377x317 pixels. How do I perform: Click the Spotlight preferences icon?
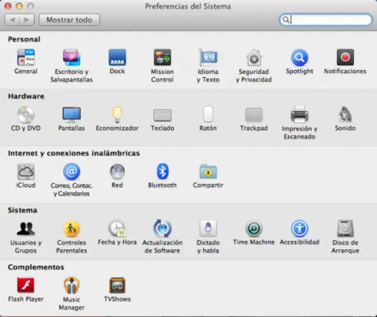pos(299,58)
